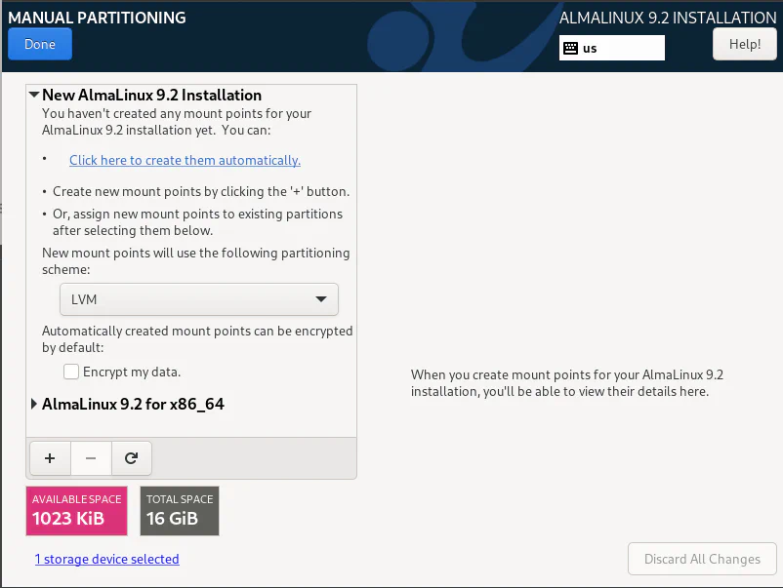Screen dimensions: 783x588
Task: Open the keyboard layout icon next to 'us'
Action: point(570,49)
